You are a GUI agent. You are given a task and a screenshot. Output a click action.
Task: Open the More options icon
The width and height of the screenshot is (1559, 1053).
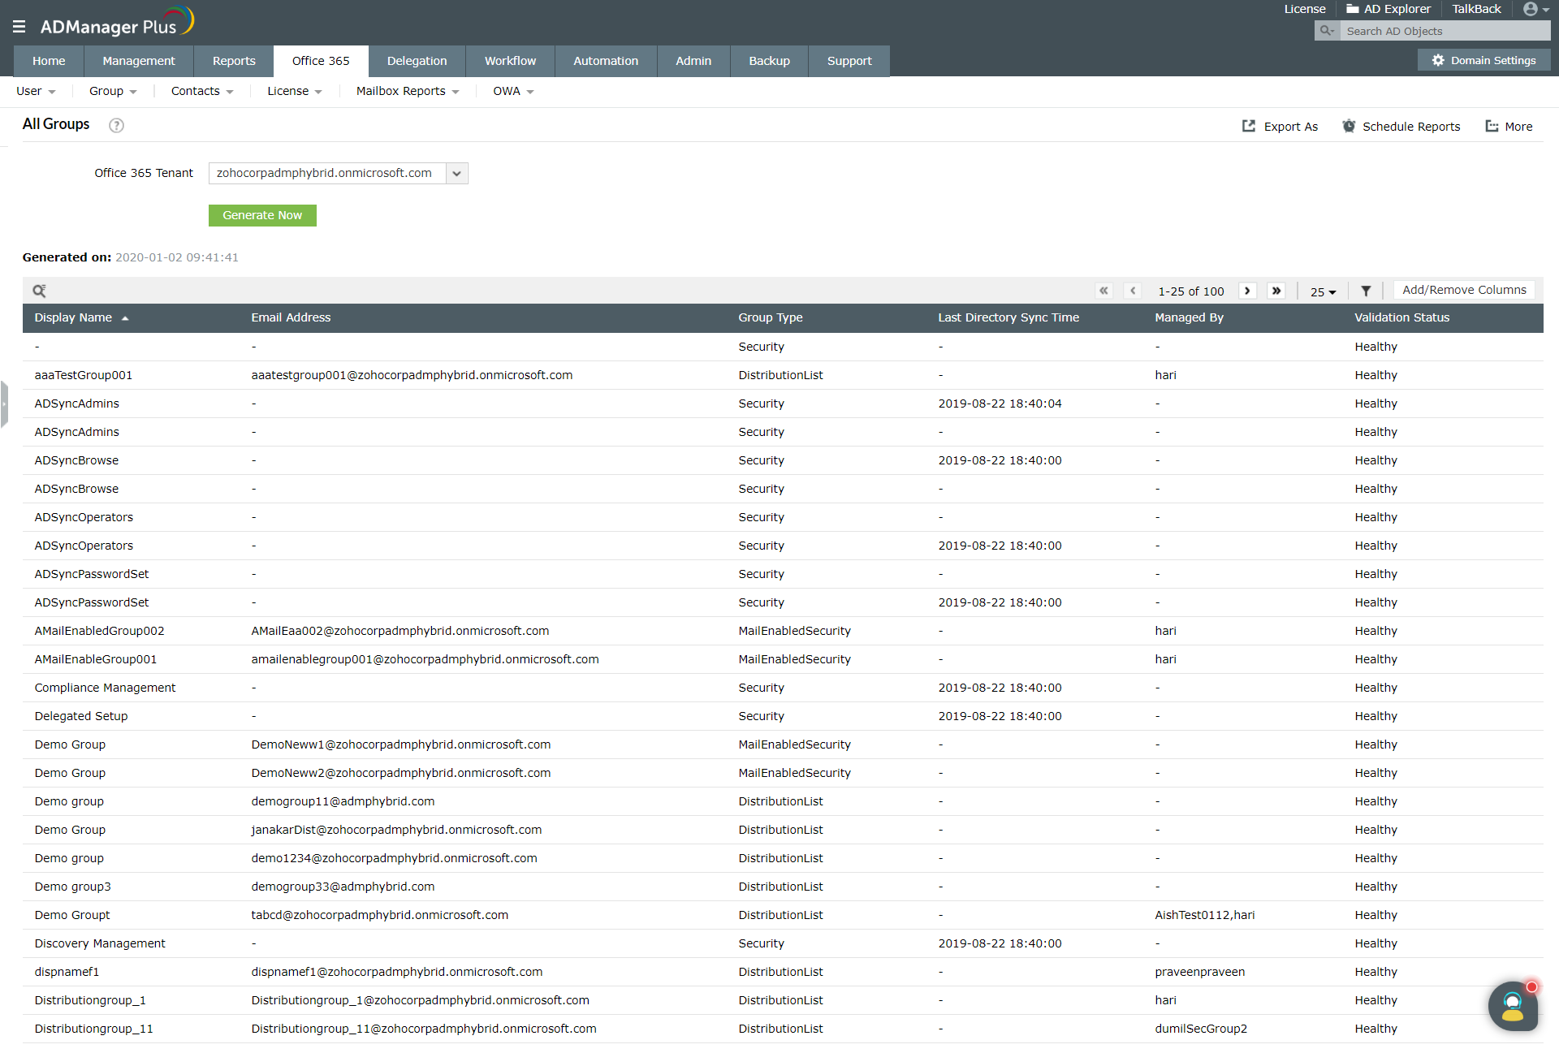click(1492, 127)
